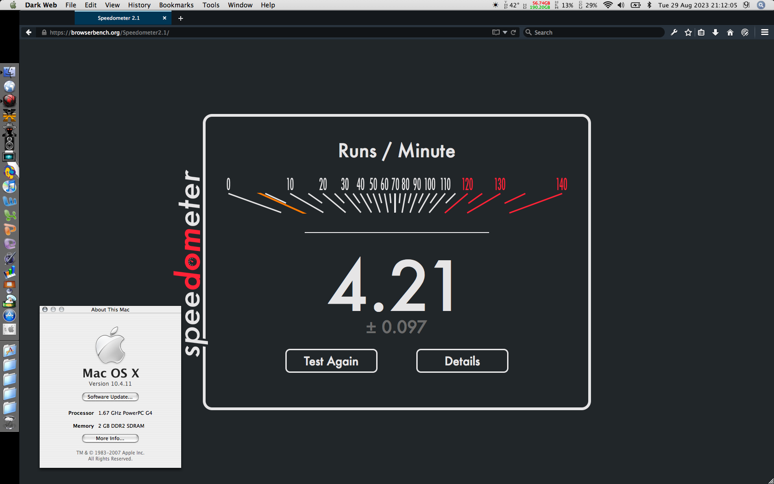Open the Bookmarks menu
Image resolution: width=774 pixels, height=484 pixels.
(x=177, y=5)
